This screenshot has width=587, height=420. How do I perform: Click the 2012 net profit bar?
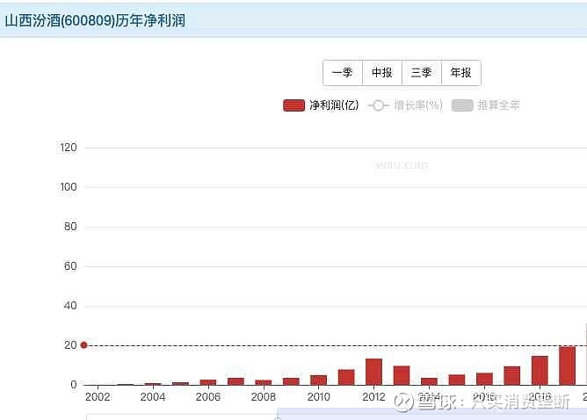pos(373,372)
